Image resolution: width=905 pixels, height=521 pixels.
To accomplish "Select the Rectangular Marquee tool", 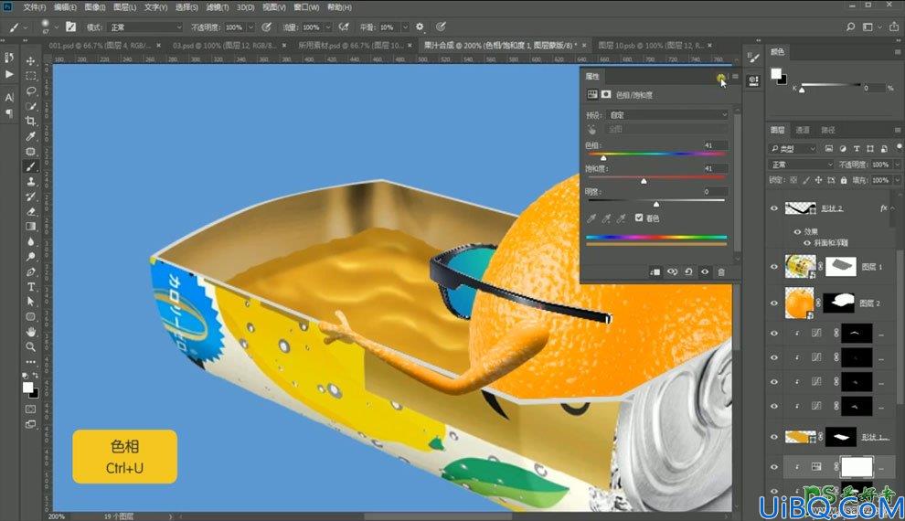I will [30, 76].
